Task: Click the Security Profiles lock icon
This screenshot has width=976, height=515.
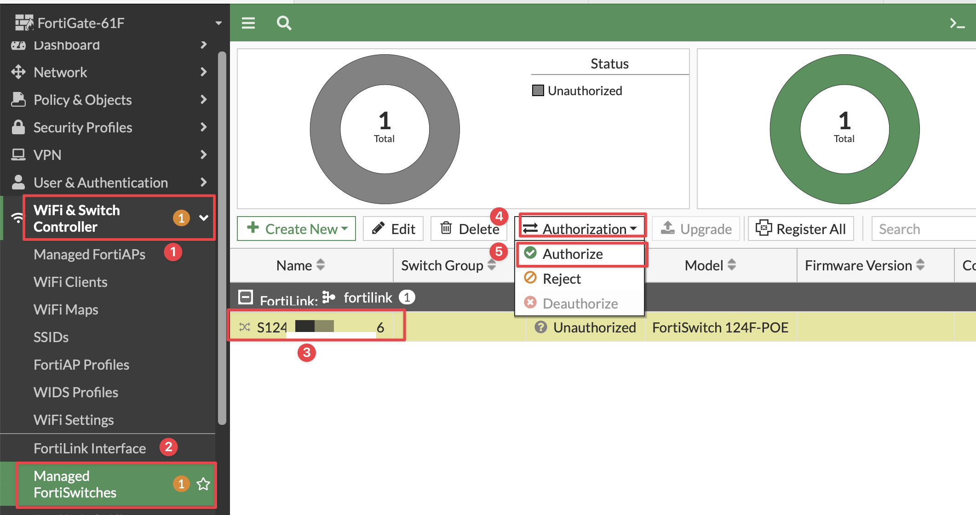Action: [18, 127]
